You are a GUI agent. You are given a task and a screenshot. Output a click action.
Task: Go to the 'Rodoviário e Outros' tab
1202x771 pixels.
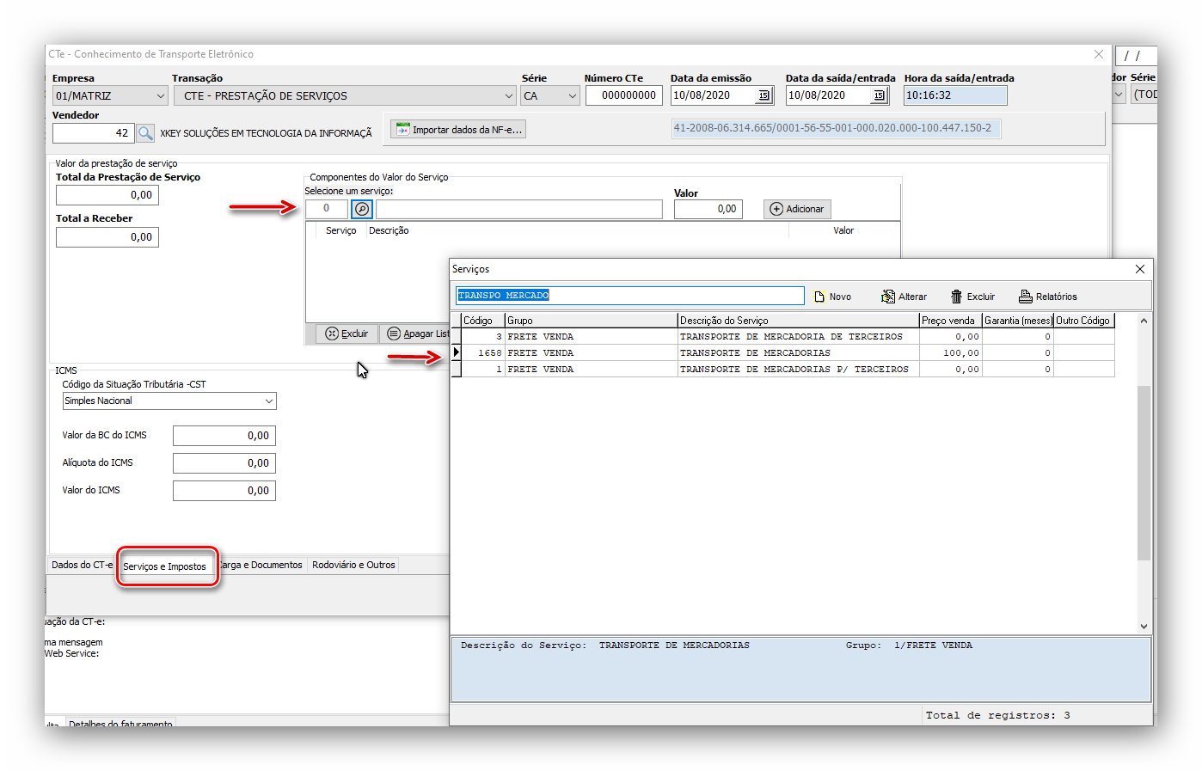pyautogui.click(x=353, y=565)
